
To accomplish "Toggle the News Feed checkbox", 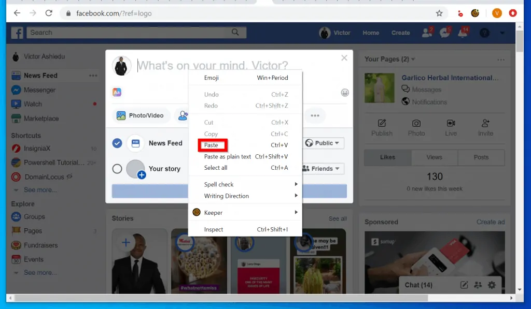I will [x=117, y=143].
